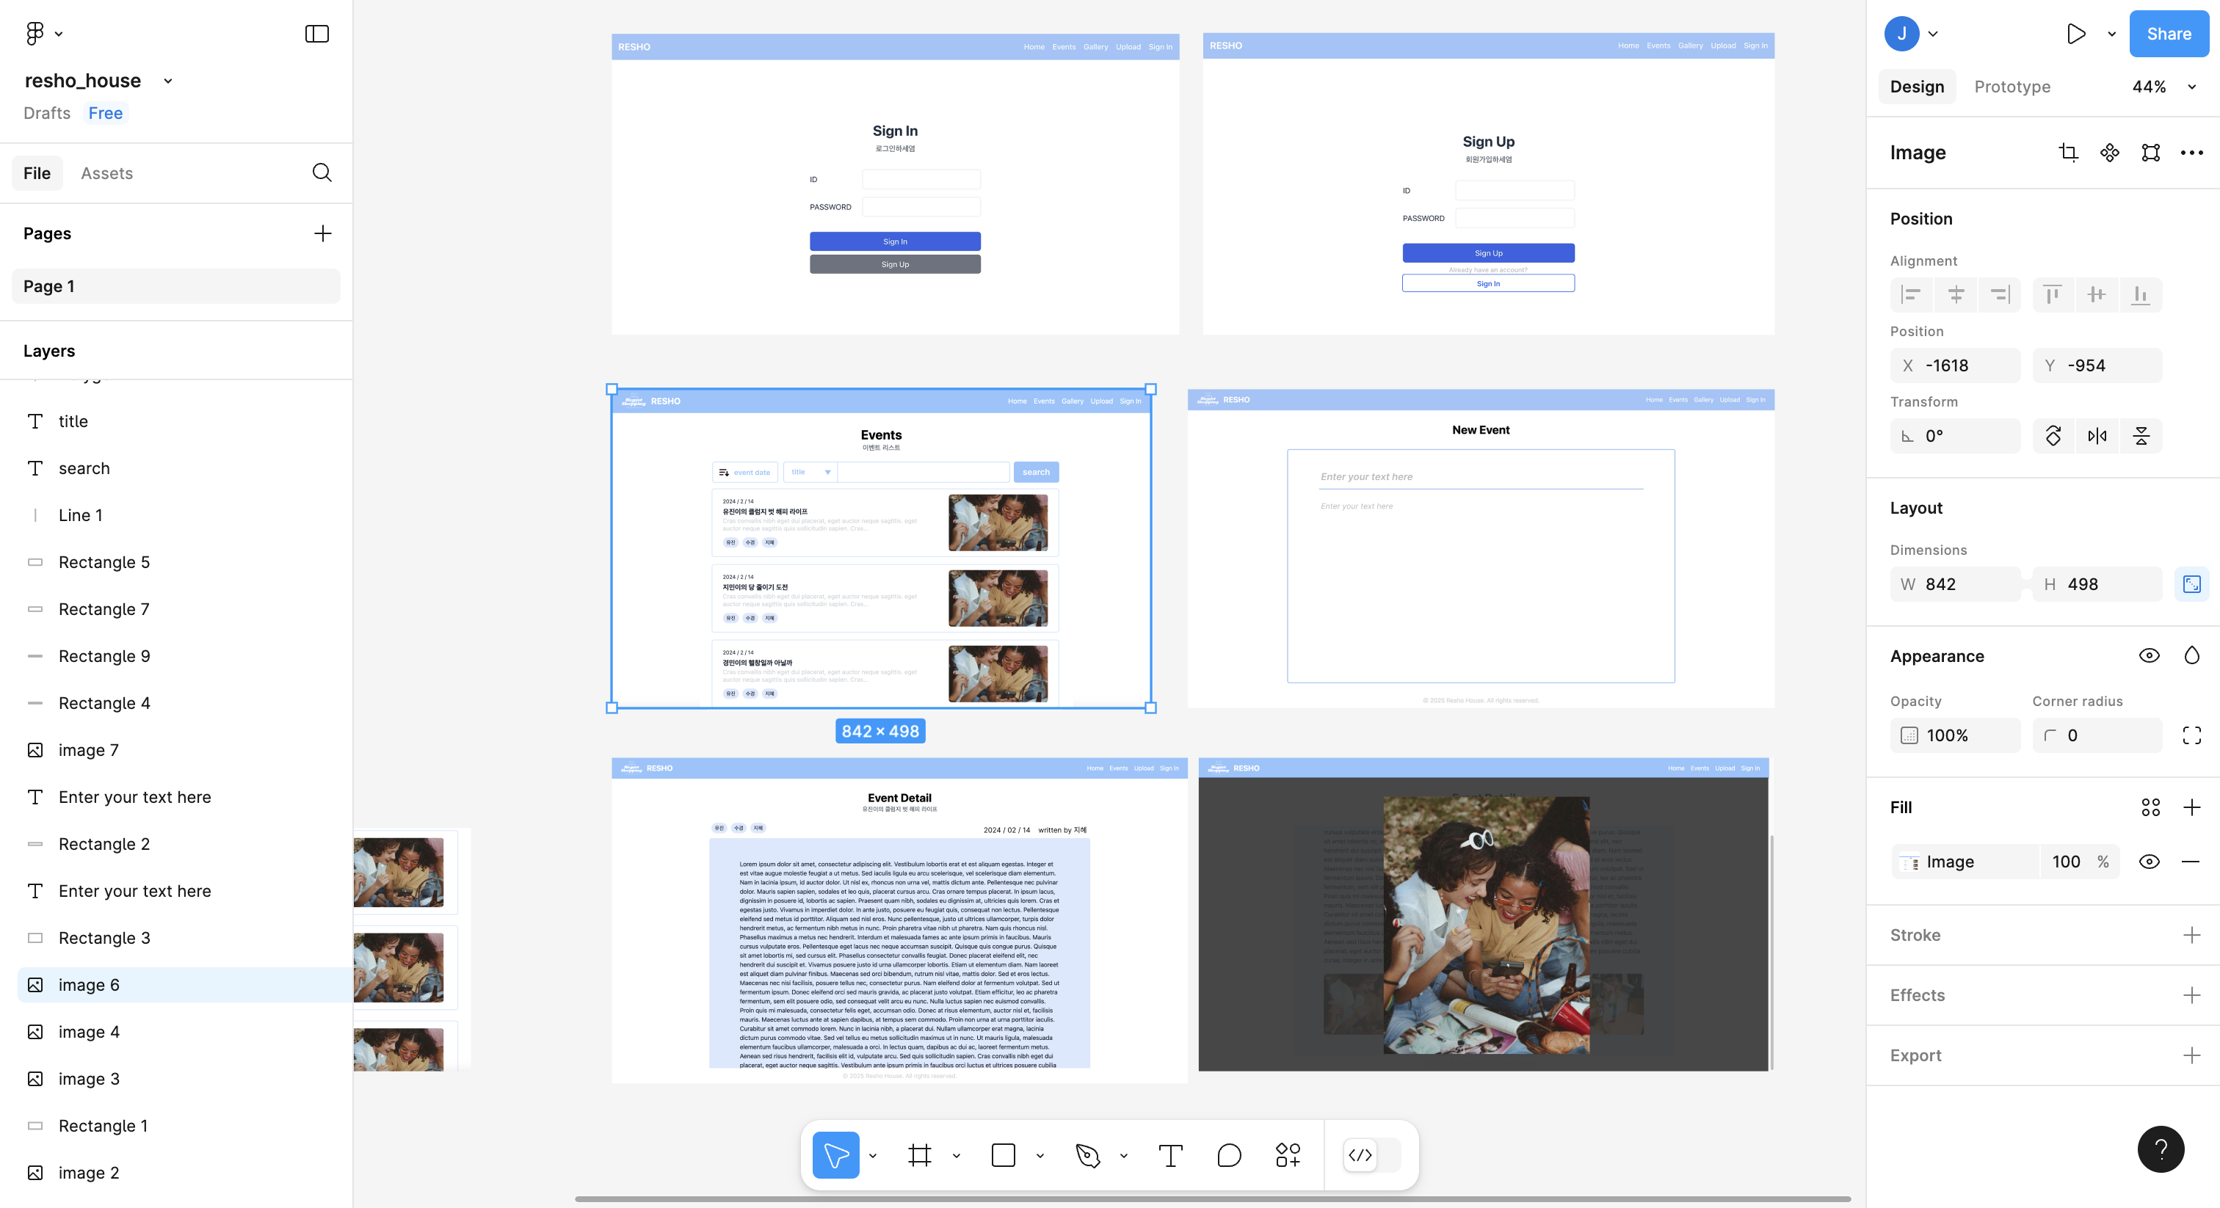Click the Share button
This screenshot has width=2220, height=1208.
tap(2169, 34)
